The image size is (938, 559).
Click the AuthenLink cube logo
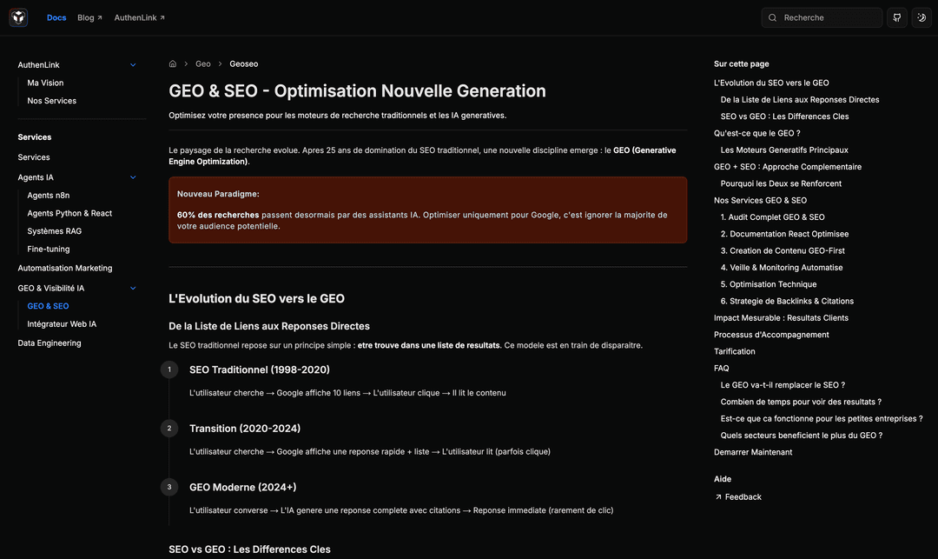(x=18, y=17)
